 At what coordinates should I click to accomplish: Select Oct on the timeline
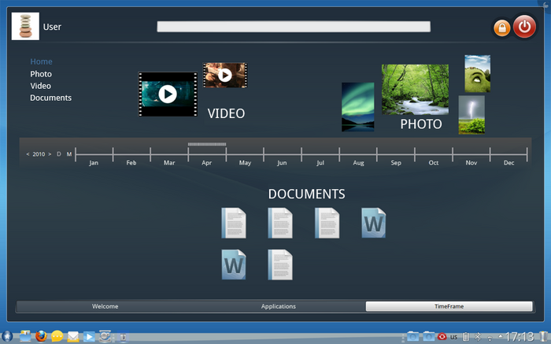coord(433,163)
